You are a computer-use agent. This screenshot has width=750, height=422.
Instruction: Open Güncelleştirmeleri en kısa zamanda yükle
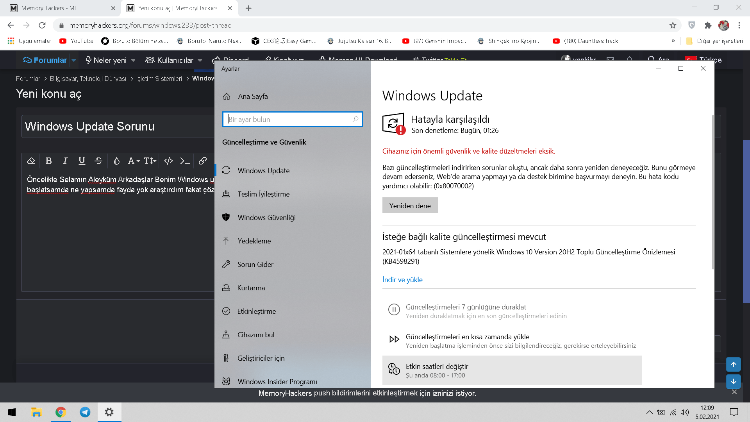(x=512, y=341)
